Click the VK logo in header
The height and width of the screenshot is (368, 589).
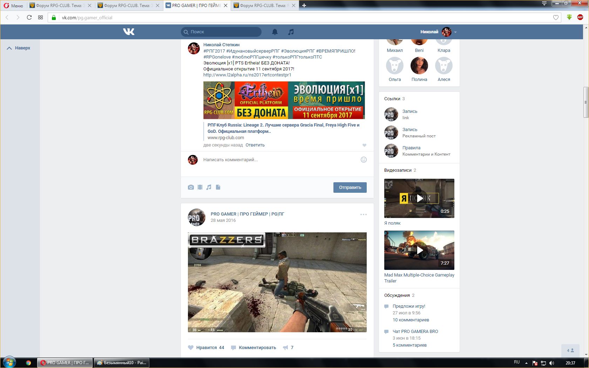pos(129,32)
